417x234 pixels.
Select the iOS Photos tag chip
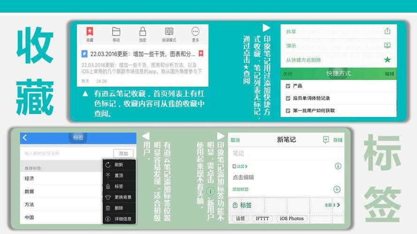click(292, 219)
